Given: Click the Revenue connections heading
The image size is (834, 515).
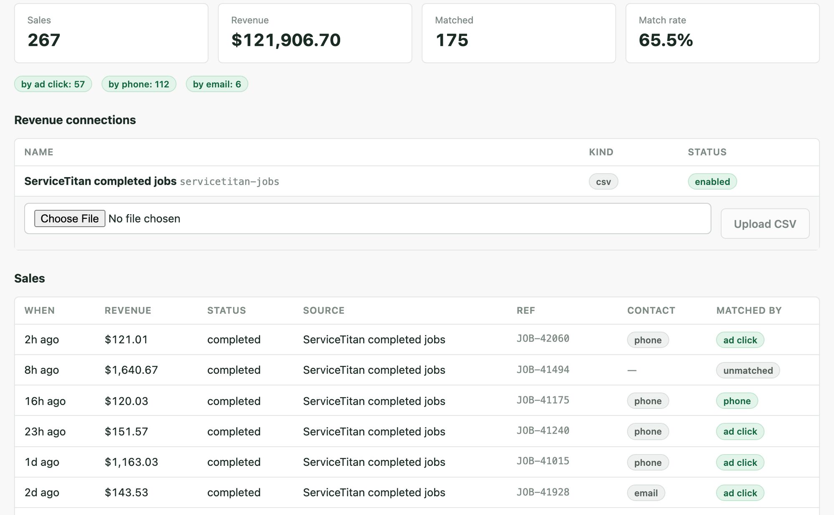Looking at the screenshot, I should coord(75,120).
